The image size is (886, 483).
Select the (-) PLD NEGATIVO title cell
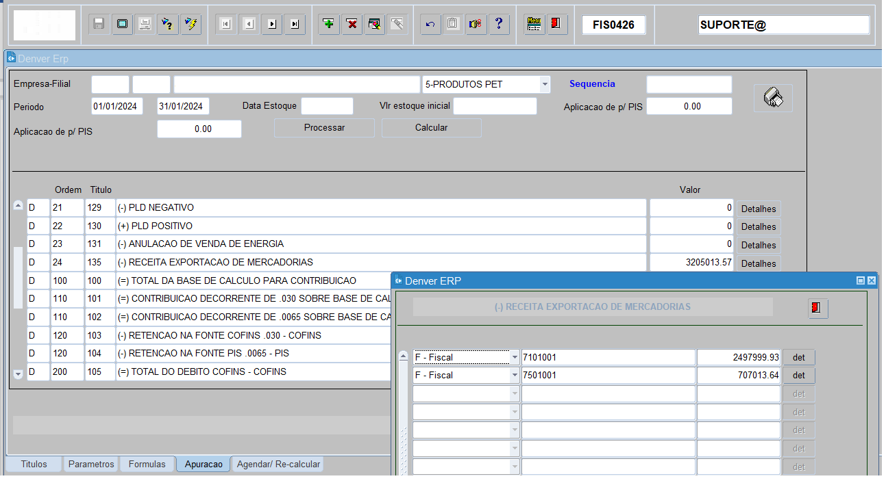point(381,207)
